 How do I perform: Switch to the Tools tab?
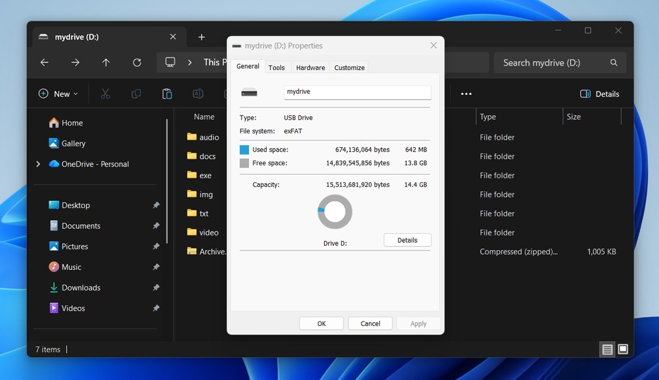[276, 67]
